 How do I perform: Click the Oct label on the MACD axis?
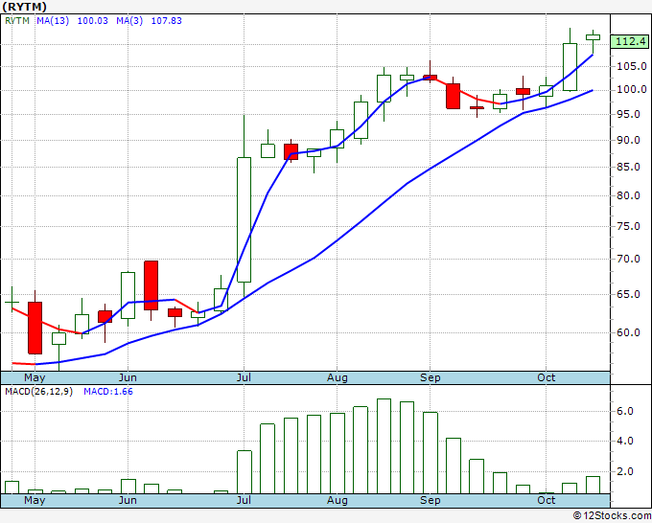(x=546, y=500)
